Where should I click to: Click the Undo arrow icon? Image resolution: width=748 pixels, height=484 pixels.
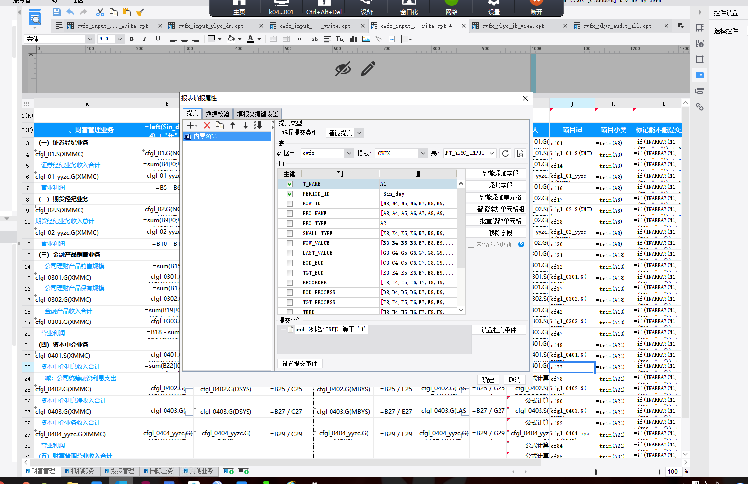coord(70,12)
